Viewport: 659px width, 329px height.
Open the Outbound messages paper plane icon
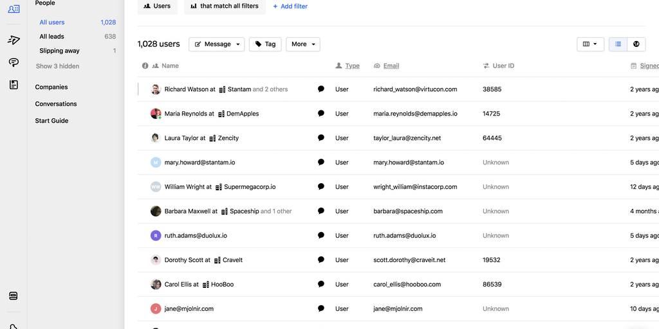click(14, 40)
